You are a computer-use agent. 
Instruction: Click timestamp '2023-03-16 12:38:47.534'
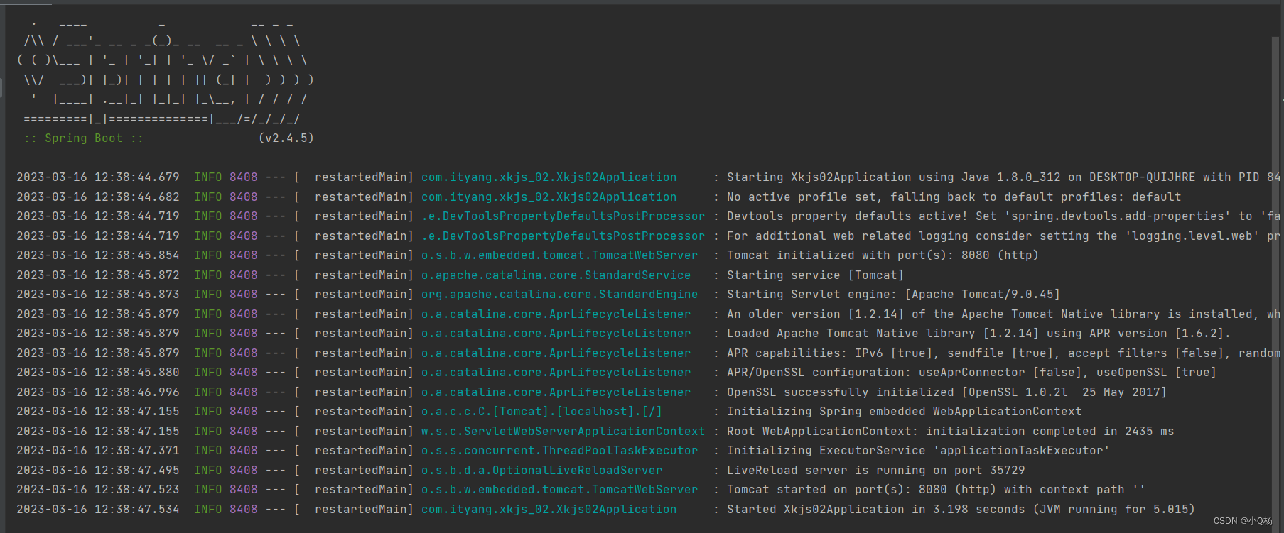(x=98, y=510)
